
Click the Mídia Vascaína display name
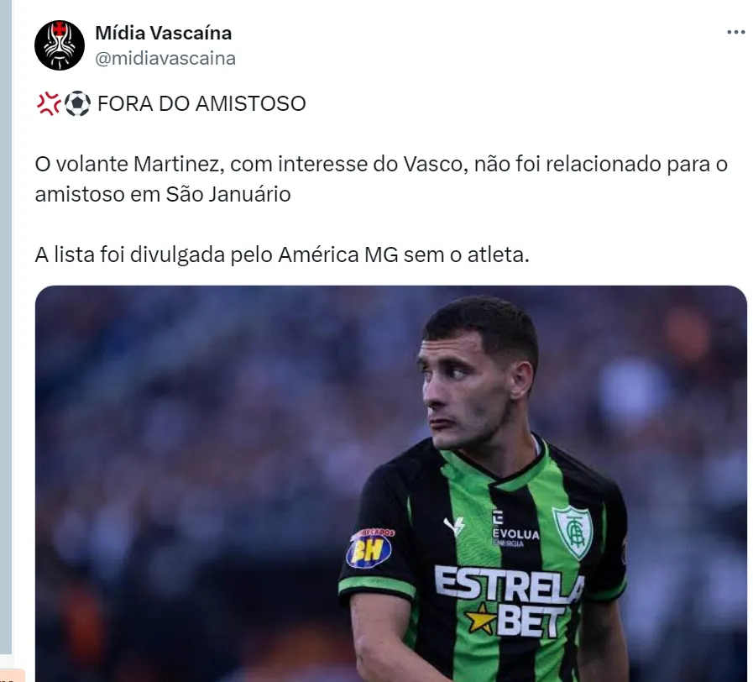point(164,33)
